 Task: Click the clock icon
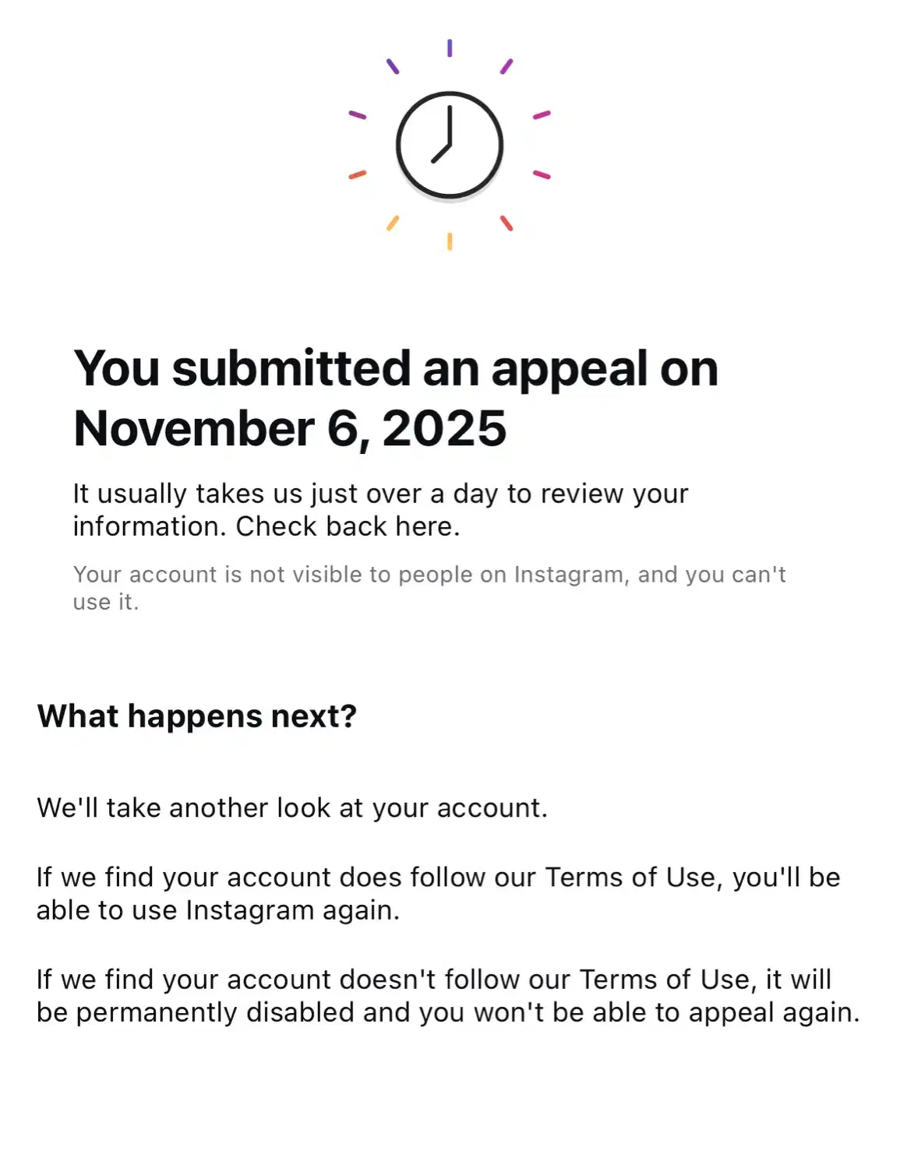pyautogui.click(x=450, y=145)
